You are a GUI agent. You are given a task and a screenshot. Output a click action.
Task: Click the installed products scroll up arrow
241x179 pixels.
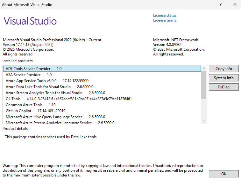click(204, 68)
